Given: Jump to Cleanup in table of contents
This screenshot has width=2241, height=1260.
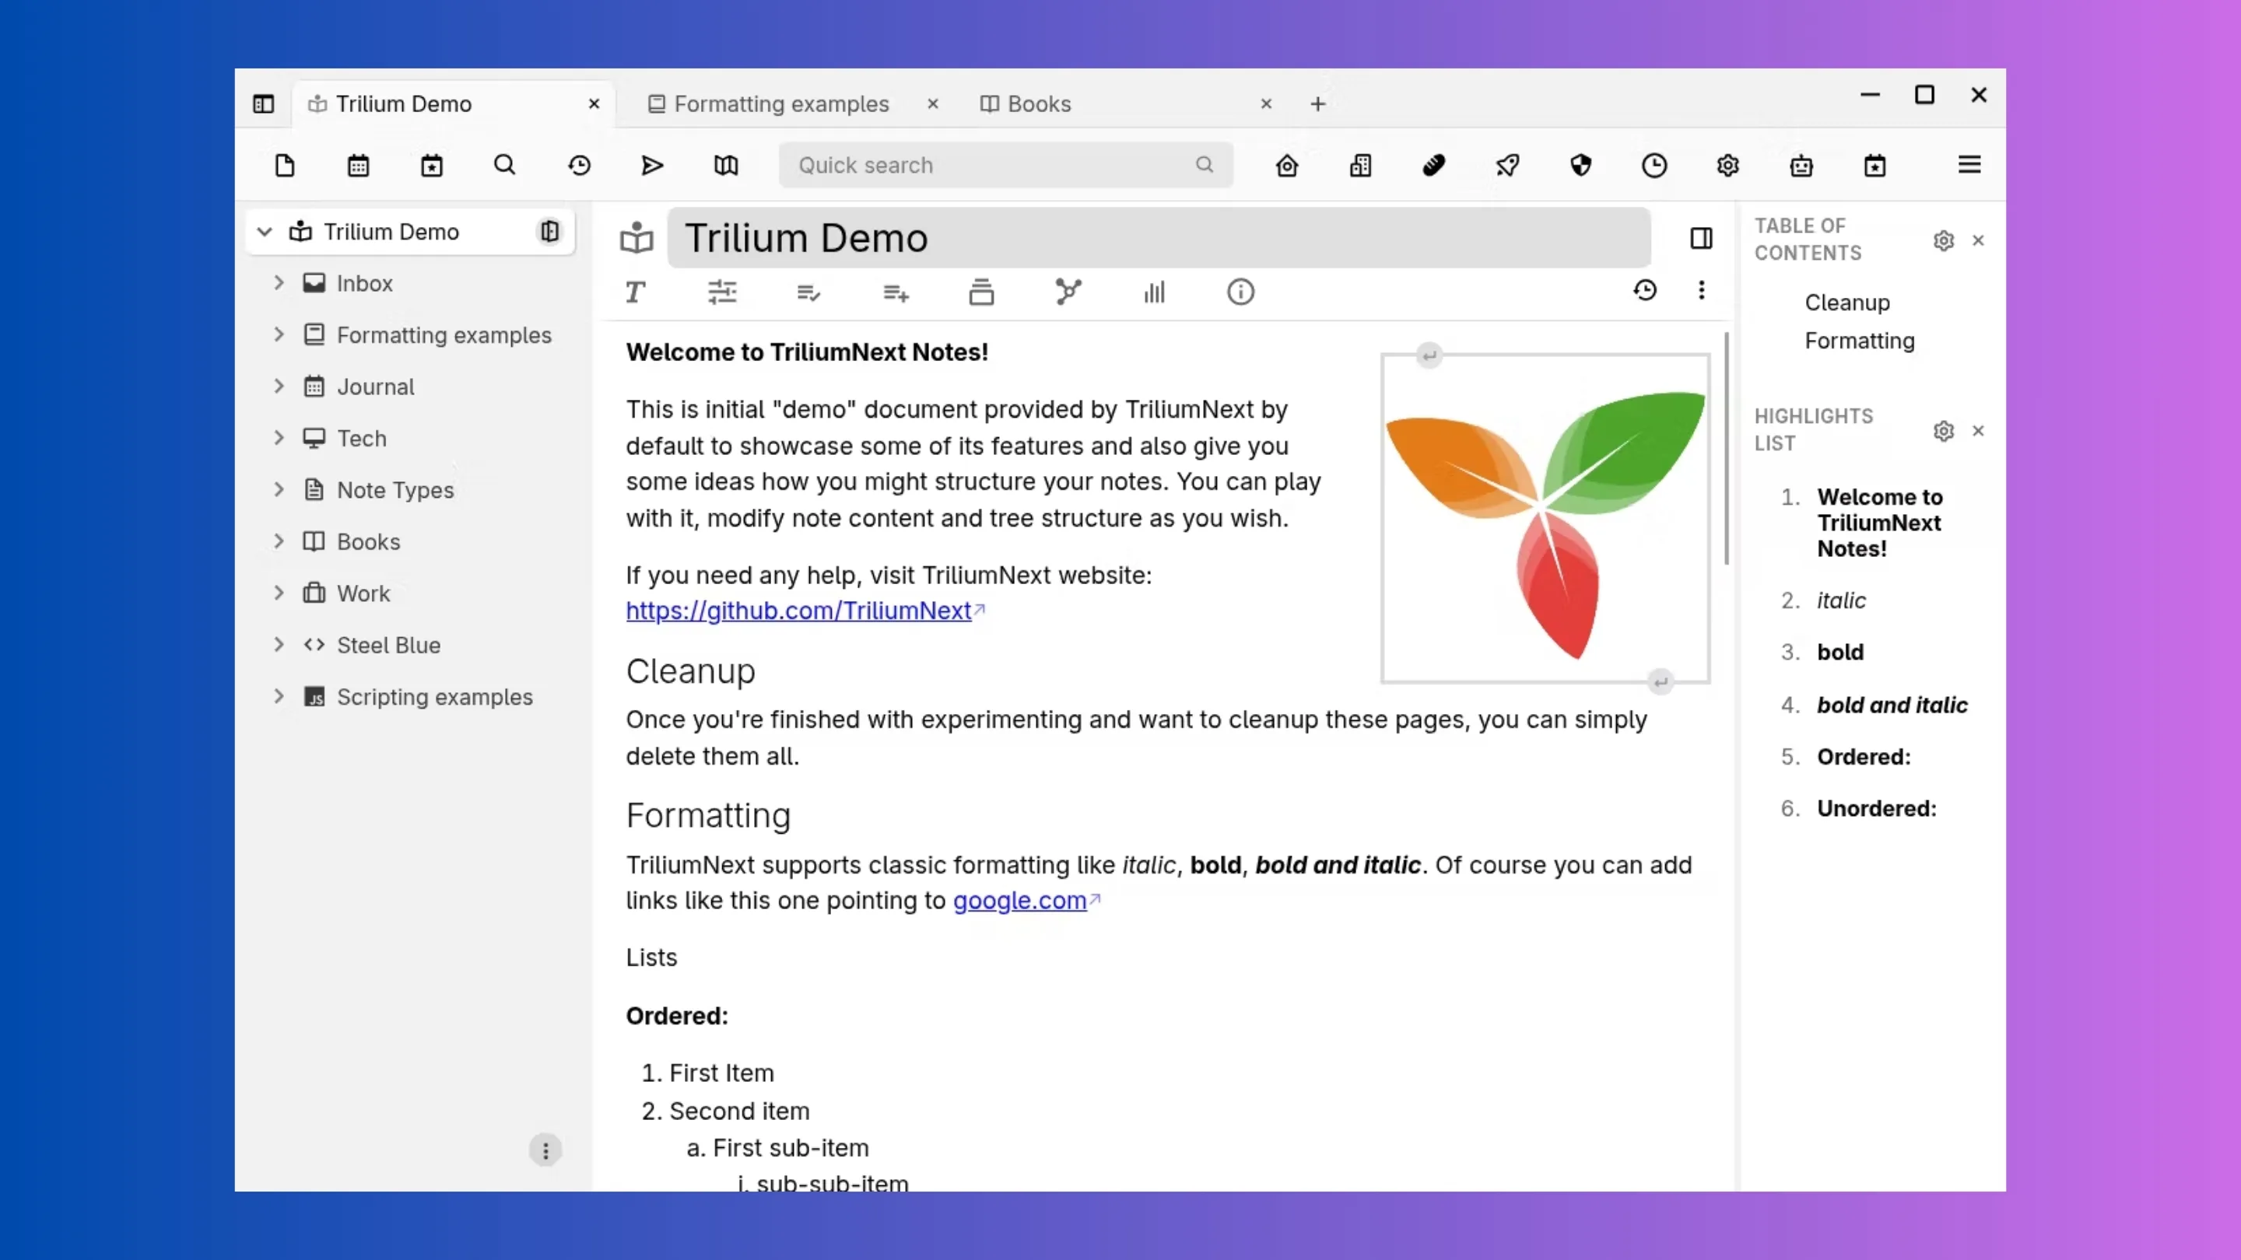Looking at the screenshot, I should pyautogui.click(x=1847, y=303).
